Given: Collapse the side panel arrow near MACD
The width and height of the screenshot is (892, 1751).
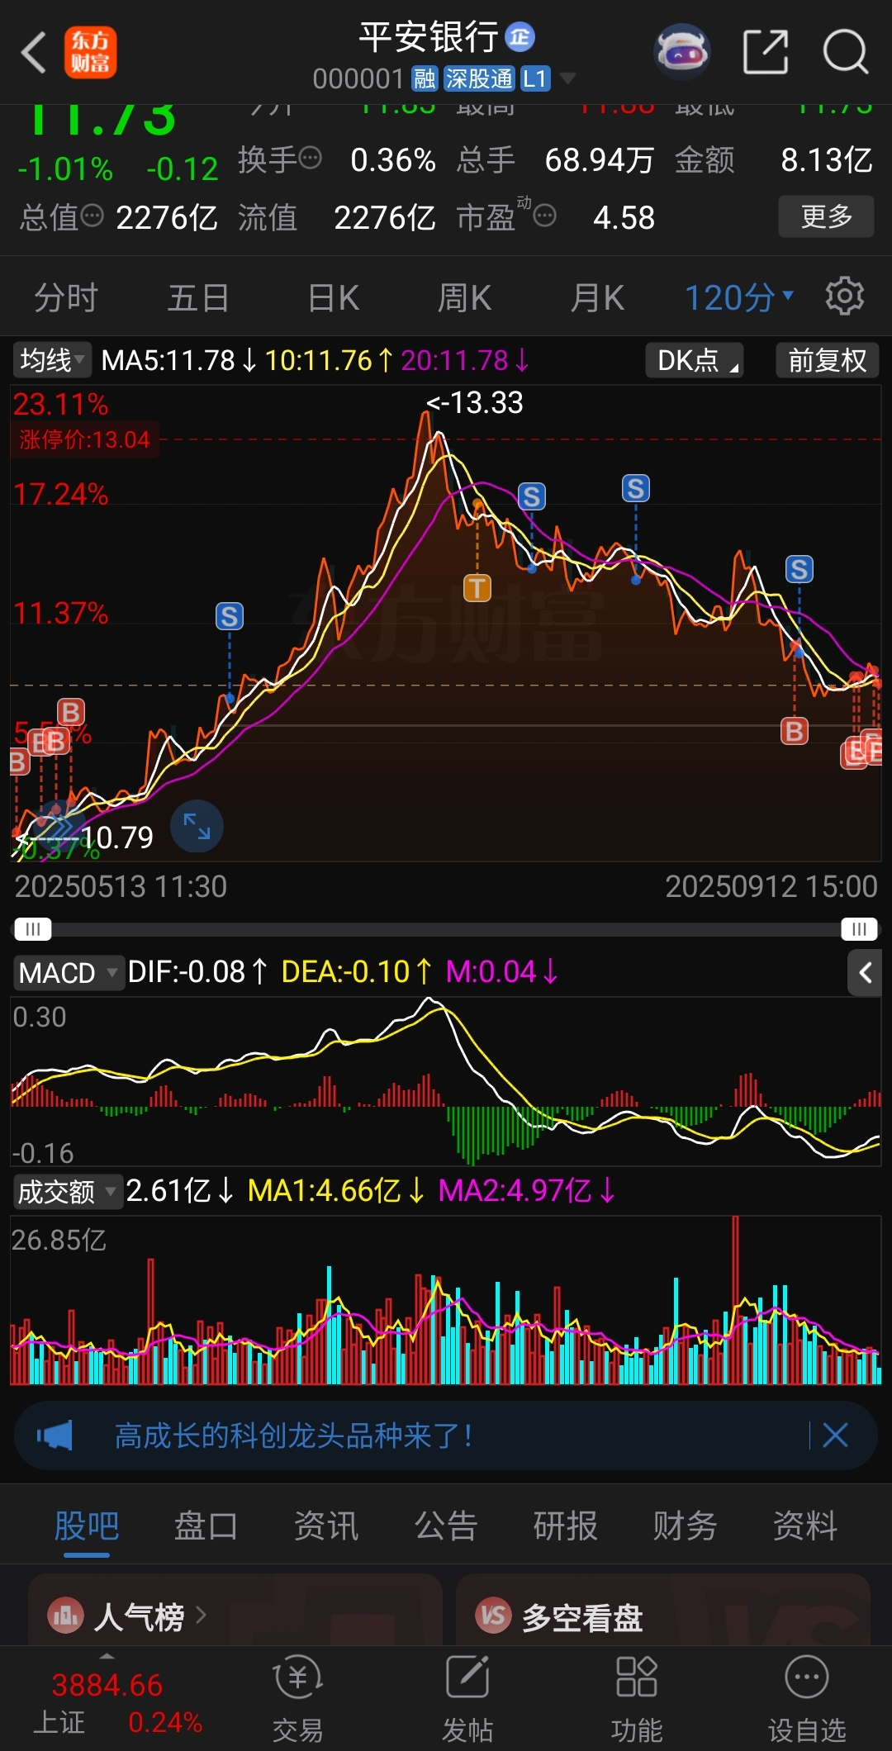Looking at the screenshot, I should click(x=865, y=973).
